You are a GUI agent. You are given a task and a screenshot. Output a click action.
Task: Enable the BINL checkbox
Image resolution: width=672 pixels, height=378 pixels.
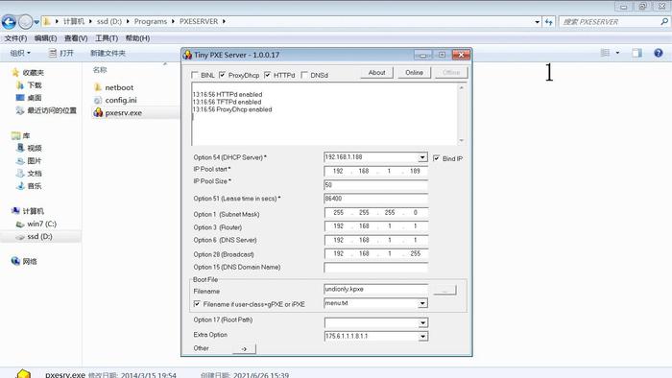[x=195, y=75]
